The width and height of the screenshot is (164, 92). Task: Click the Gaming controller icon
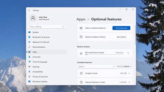point(29,67)
